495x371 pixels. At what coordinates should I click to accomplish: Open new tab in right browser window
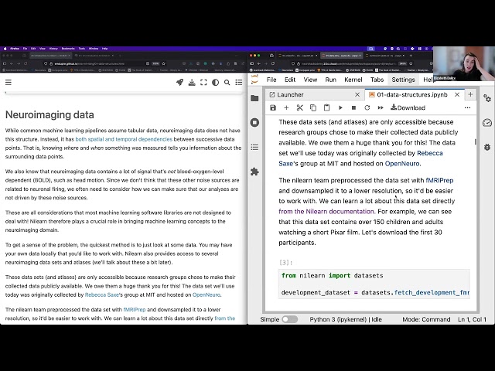pyautogui.click(x=411, y=56)
